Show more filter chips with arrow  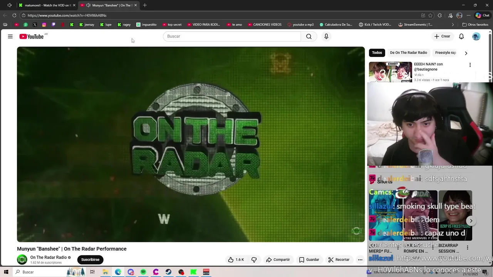[466, 53]
